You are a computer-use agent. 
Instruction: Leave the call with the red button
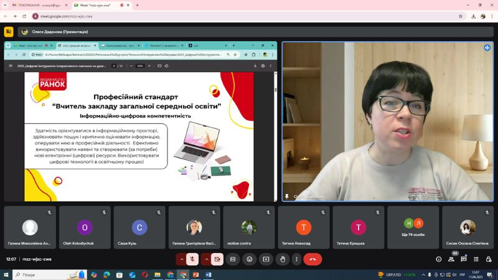click(x=312, y=259)
